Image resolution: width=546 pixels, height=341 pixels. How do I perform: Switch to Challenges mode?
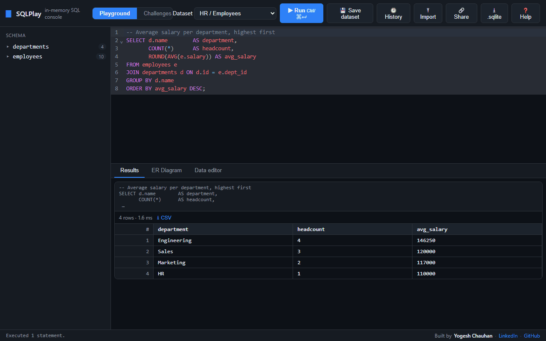point(155,13)
